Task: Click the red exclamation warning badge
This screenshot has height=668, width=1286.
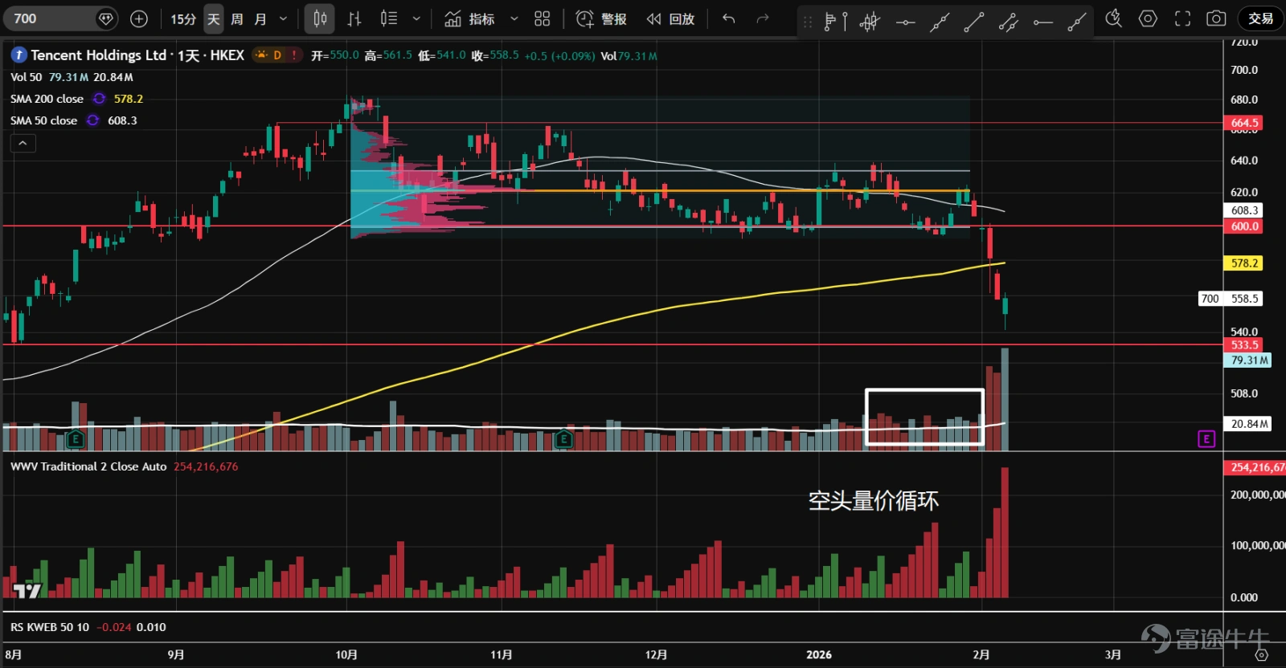Action: [x=294, y=55]
